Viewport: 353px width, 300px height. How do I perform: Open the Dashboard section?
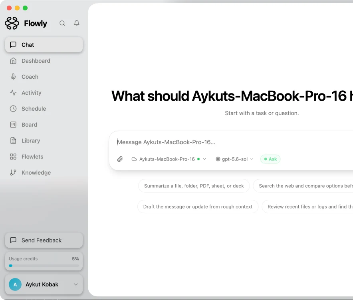coord(44,61)
